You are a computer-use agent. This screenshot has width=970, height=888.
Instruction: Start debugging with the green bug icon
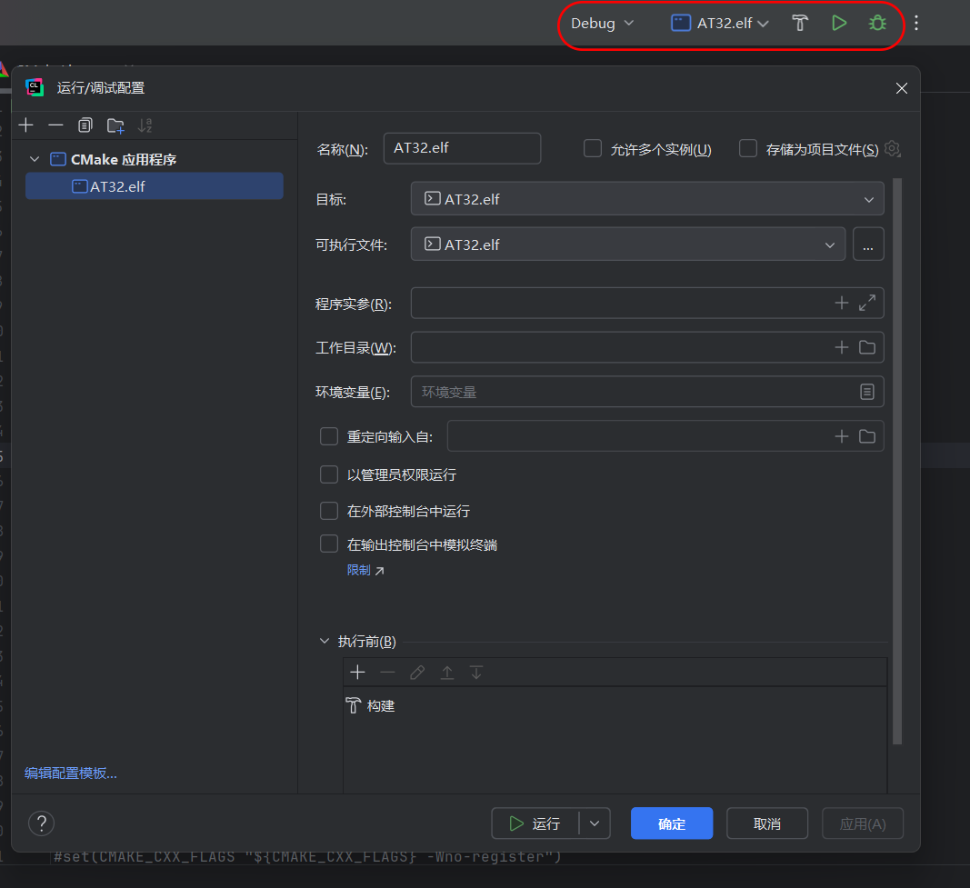[877, 24]
